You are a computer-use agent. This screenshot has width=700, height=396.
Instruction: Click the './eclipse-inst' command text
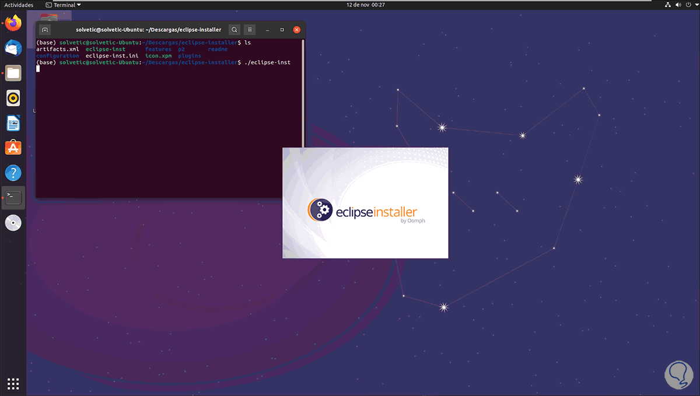click(267, 62)
